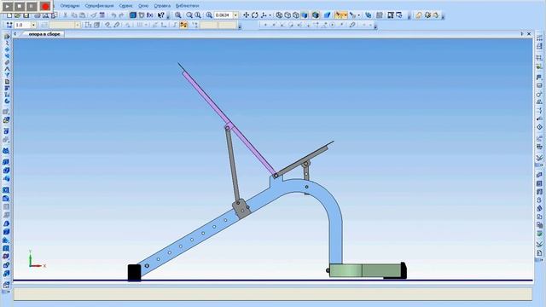Open the Сервис menu
This screenshot has height=307, width=546.
coord(125,6)
